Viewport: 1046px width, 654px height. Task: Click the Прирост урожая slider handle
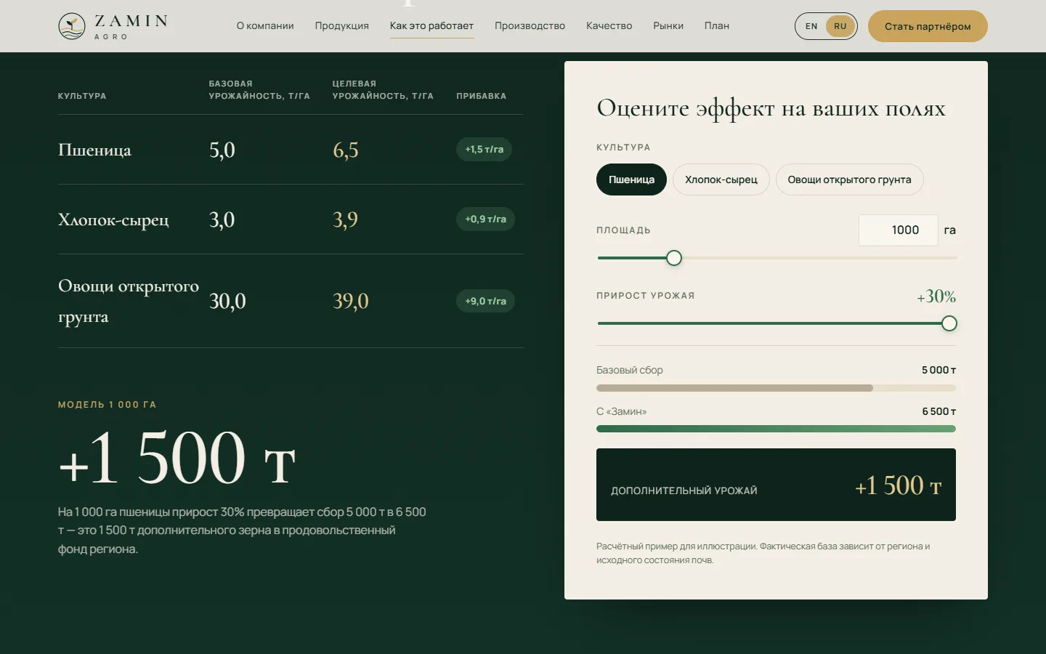point(949,323)
